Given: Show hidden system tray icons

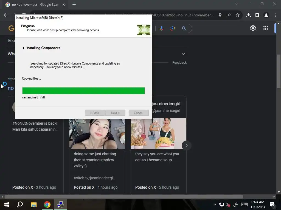Looking at the screenshot, I should coord(215,205).
